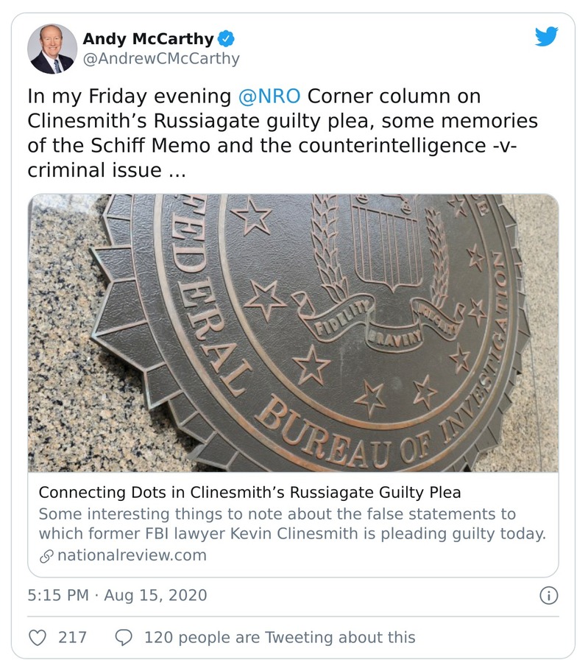Like the tweet with the heart icon

[x=38, y=637]
